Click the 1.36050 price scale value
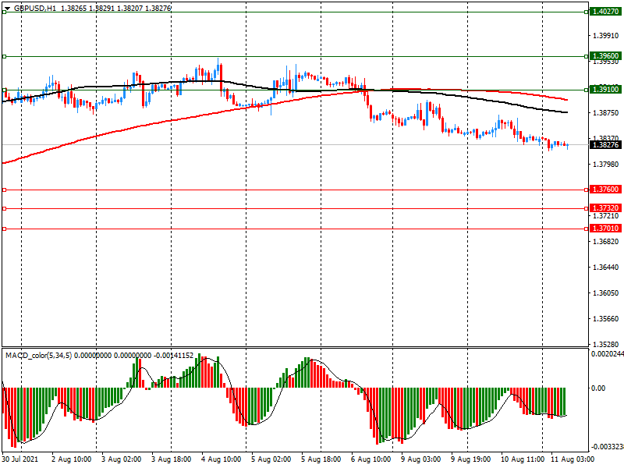 [x=606, y=293]
